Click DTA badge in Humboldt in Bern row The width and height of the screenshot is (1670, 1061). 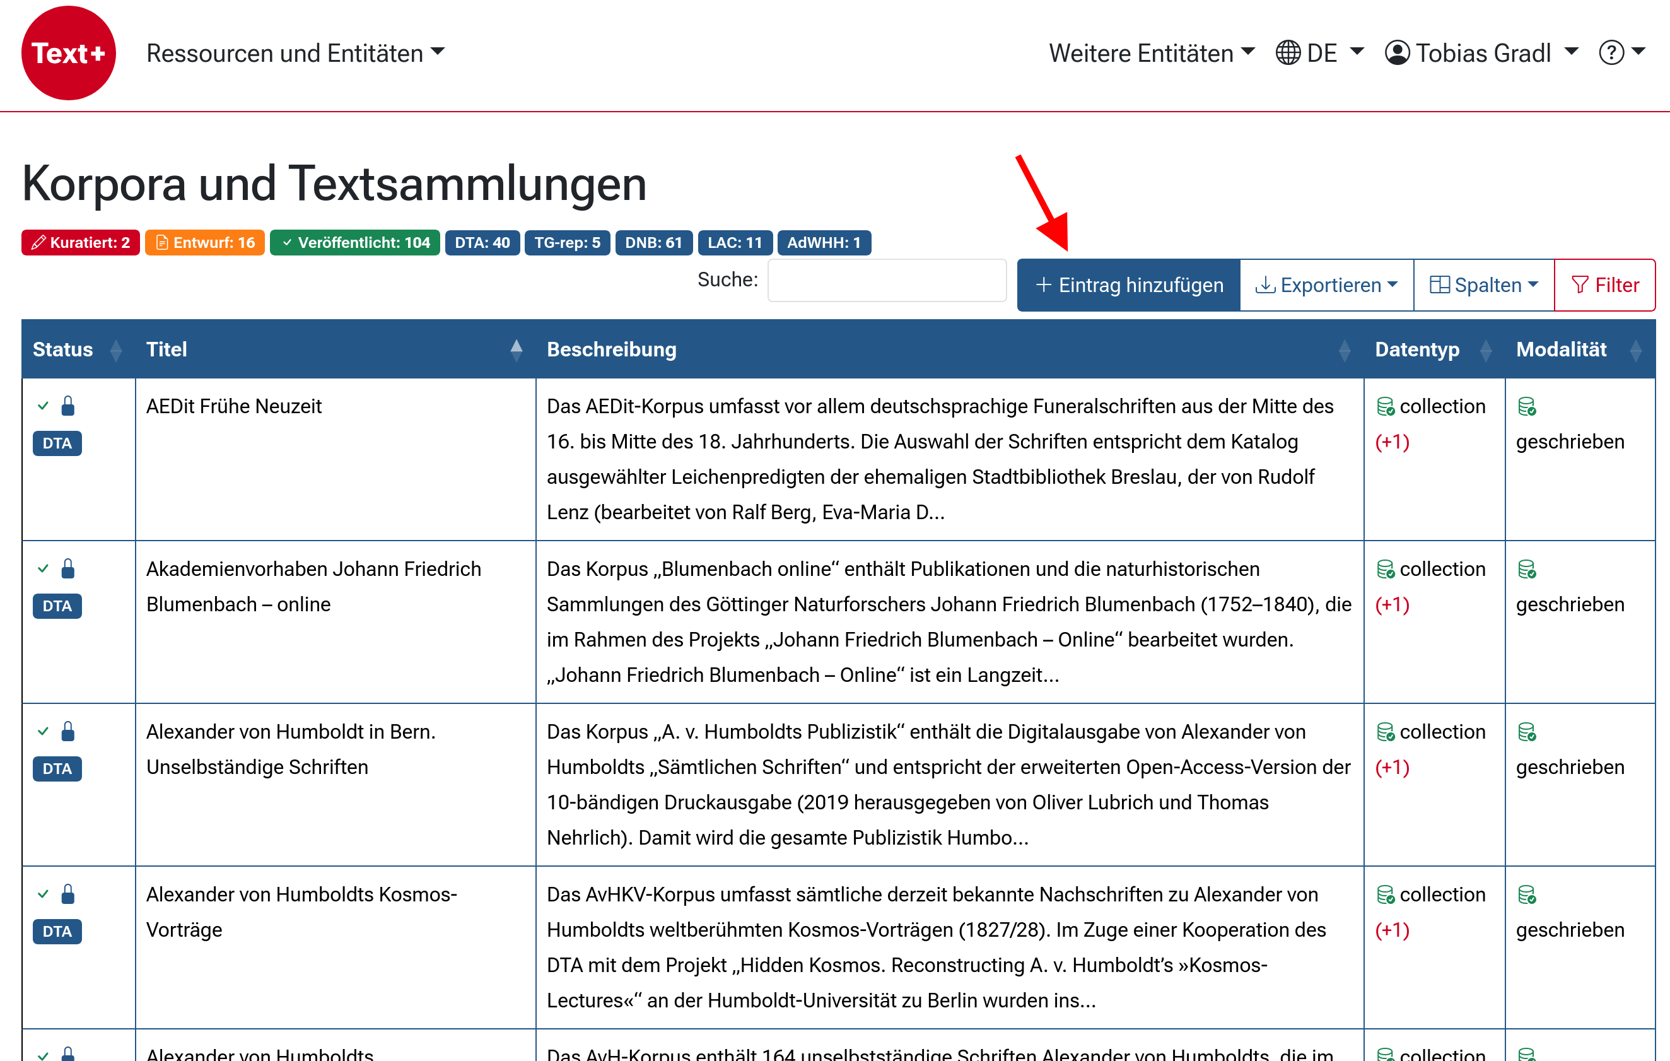point(57,769)
